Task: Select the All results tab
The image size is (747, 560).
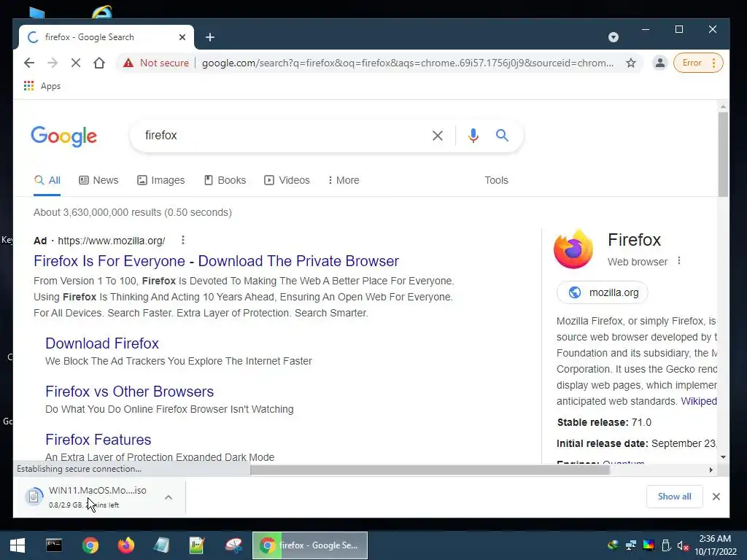Action: pos(47,181)
